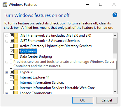Uncheck the Internet Explorer 11 checkbox
This screenshot has height=107, width=121.
[x=12, y=77]
